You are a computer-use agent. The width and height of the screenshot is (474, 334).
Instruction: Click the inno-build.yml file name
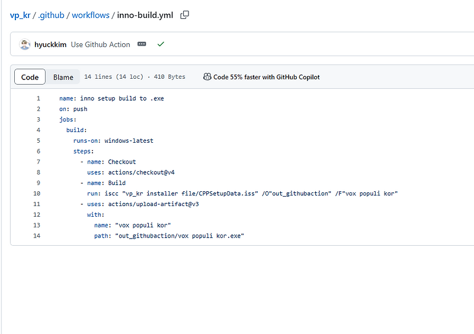145,15
